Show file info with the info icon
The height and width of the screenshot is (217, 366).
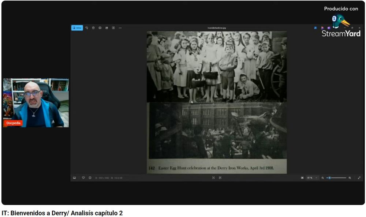point(90,178)
